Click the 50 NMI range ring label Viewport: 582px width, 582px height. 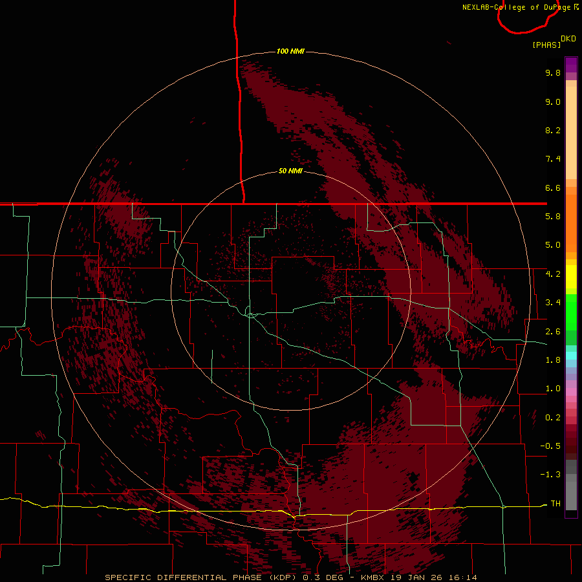pos(290,171)
